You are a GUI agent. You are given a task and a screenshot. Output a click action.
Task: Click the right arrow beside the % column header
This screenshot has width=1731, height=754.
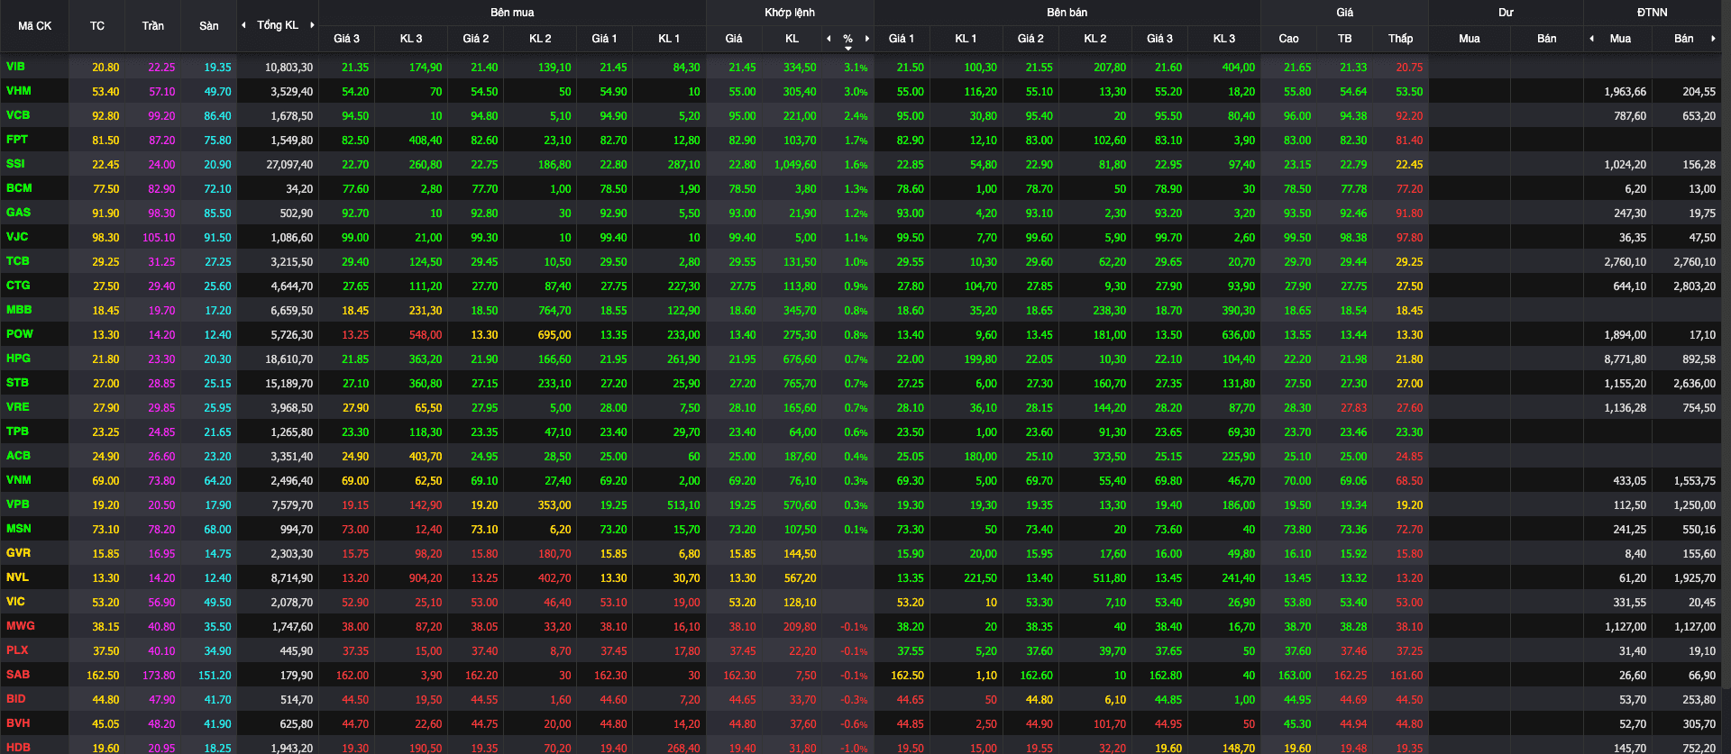(x=867, y=39)
